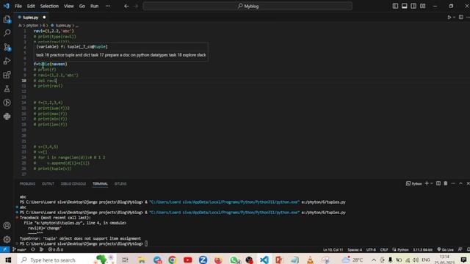Screen dimensions: 470x264
Task: Open the Python extension view in activity bar
Action: (7, 116)
